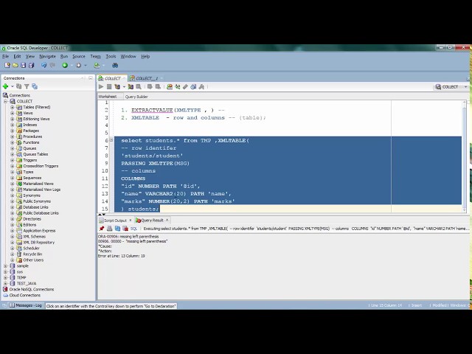The height and width of the screenshot is (354, 472).
Task: Run statement with the green play icon
Action: click(x=101, y=87)
